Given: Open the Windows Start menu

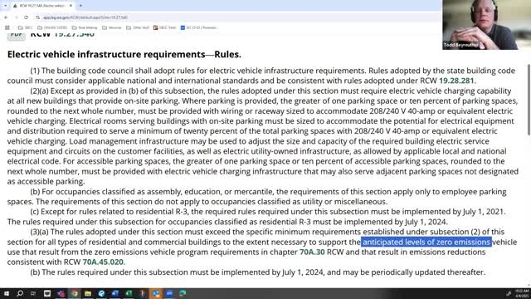Looking at the screenshot, I should pyautogui.click(x=7, y=293).
